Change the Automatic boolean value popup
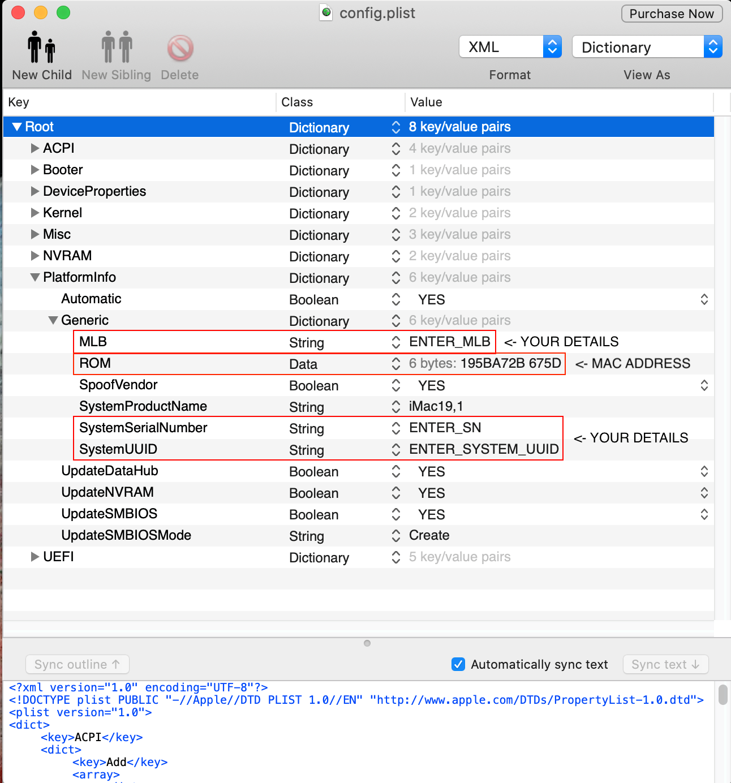 [704, 299]
